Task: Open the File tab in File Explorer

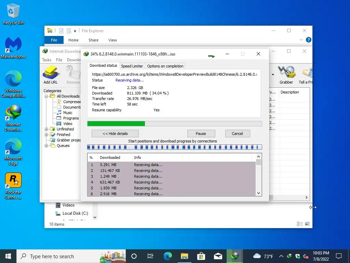Action: (54, 40)
